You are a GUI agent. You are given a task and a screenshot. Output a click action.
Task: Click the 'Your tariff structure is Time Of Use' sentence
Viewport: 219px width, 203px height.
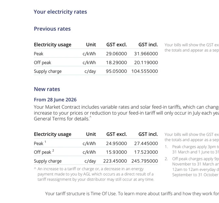tap(80, 194)
